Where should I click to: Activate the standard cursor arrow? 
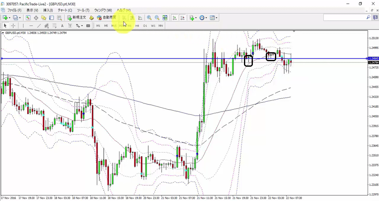coord(5,26)
